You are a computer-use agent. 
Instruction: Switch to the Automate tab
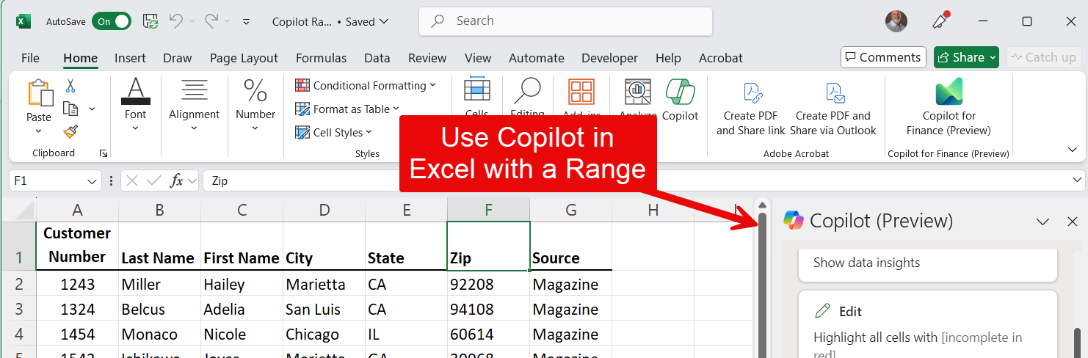[537, 58]
